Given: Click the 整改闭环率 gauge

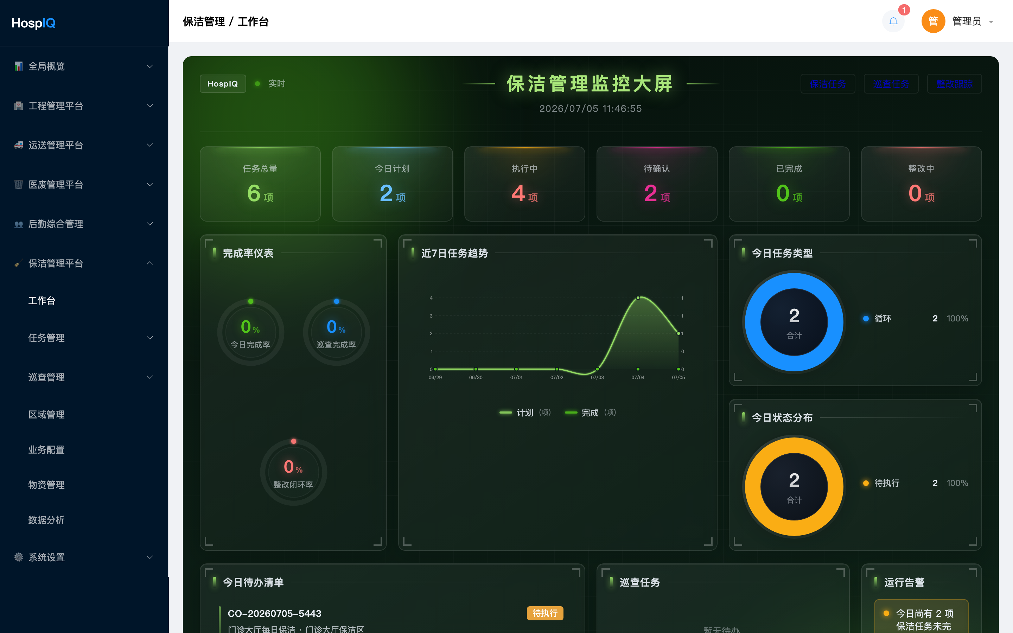Looking at the screenshot, I should click(293, 472).
